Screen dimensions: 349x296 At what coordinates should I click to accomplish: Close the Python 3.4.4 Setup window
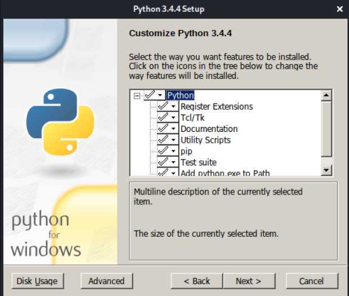(x=340, y=9)
